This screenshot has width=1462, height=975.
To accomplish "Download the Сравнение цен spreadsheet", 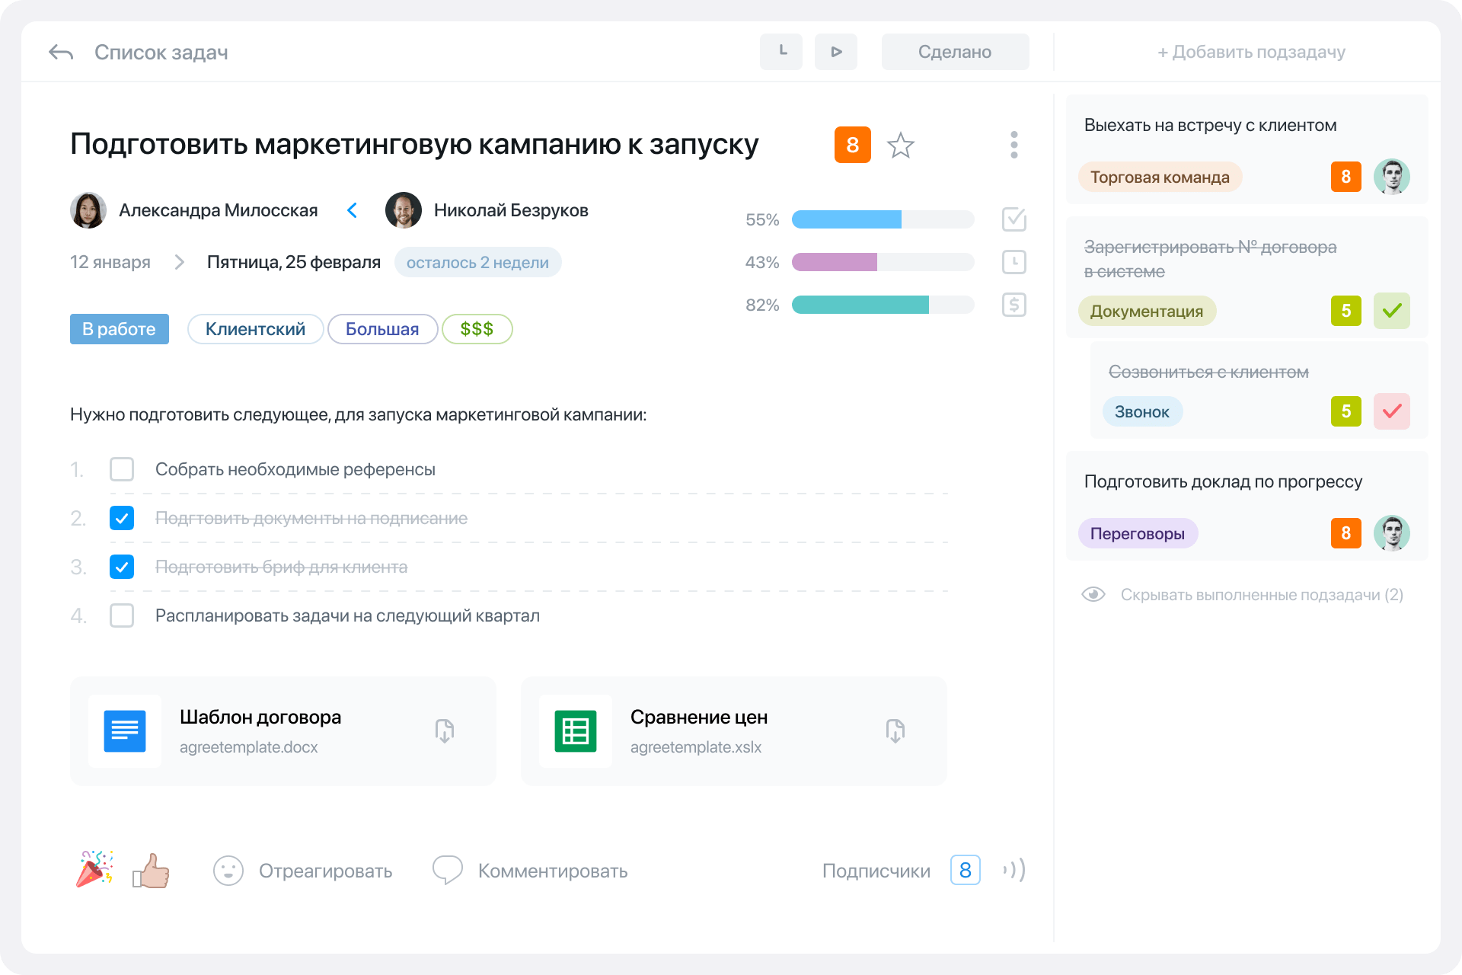I will 895,730.
